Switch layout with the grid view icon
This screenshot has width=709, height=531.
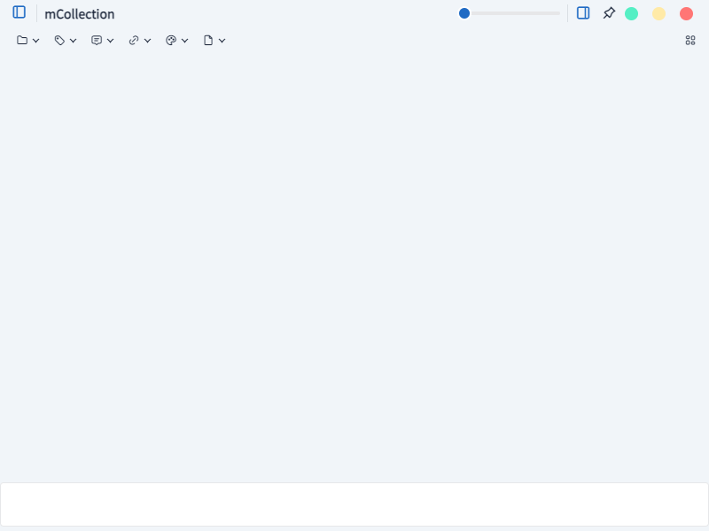(690, 40)
